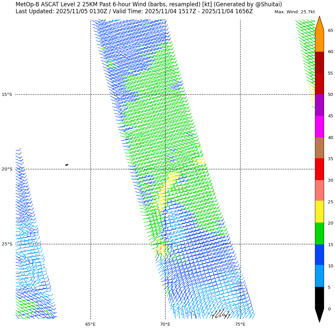
Task: Click the small island outline west of 65°E
Action: pyautogui.click(x=67, y=165)
